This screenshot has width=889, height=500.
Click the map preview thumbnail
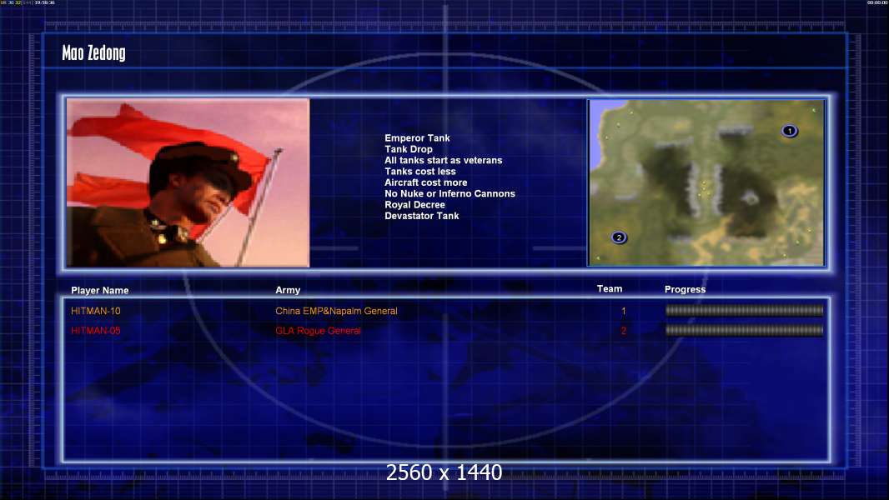coord(706,182)
